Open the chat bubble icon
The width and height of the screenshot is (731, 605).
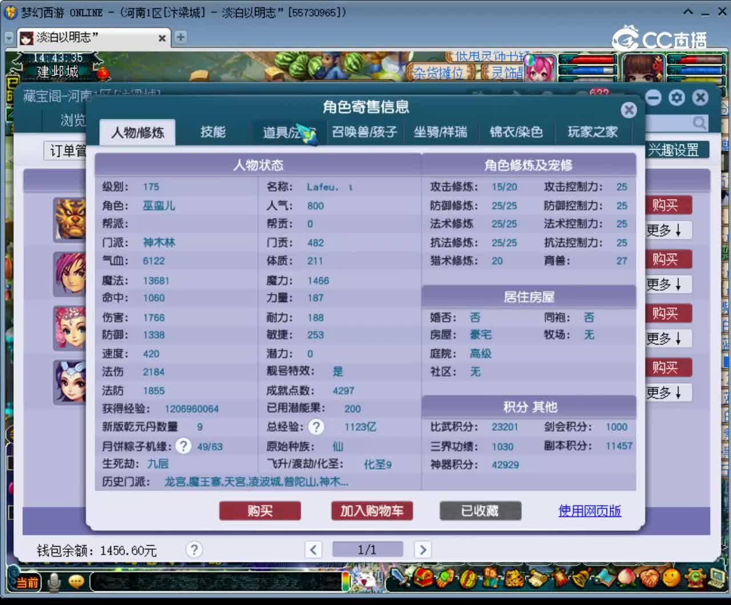pos(76,582)
